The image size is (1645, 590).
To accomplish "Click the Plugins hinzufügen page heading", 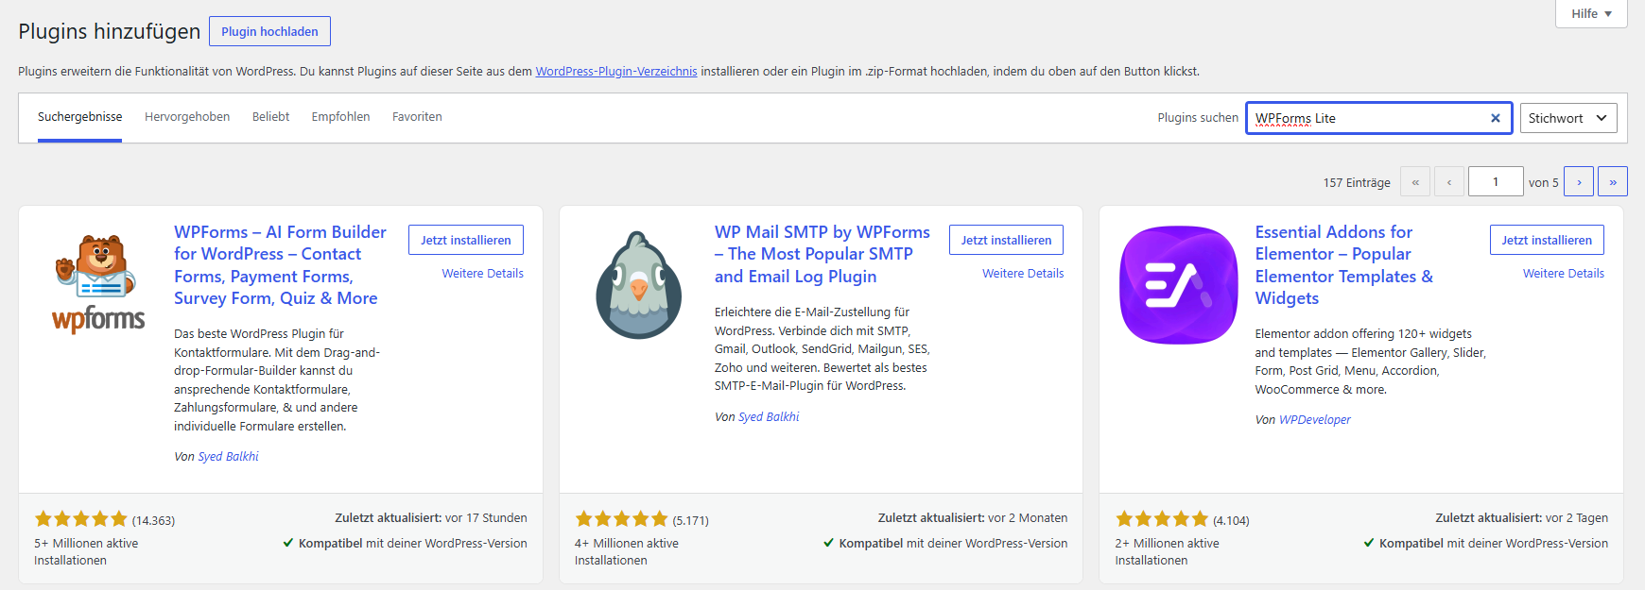I will 110,31.
